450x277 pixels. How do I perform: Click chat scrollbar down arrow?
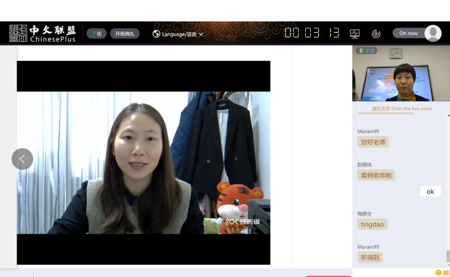pos(448,265)
